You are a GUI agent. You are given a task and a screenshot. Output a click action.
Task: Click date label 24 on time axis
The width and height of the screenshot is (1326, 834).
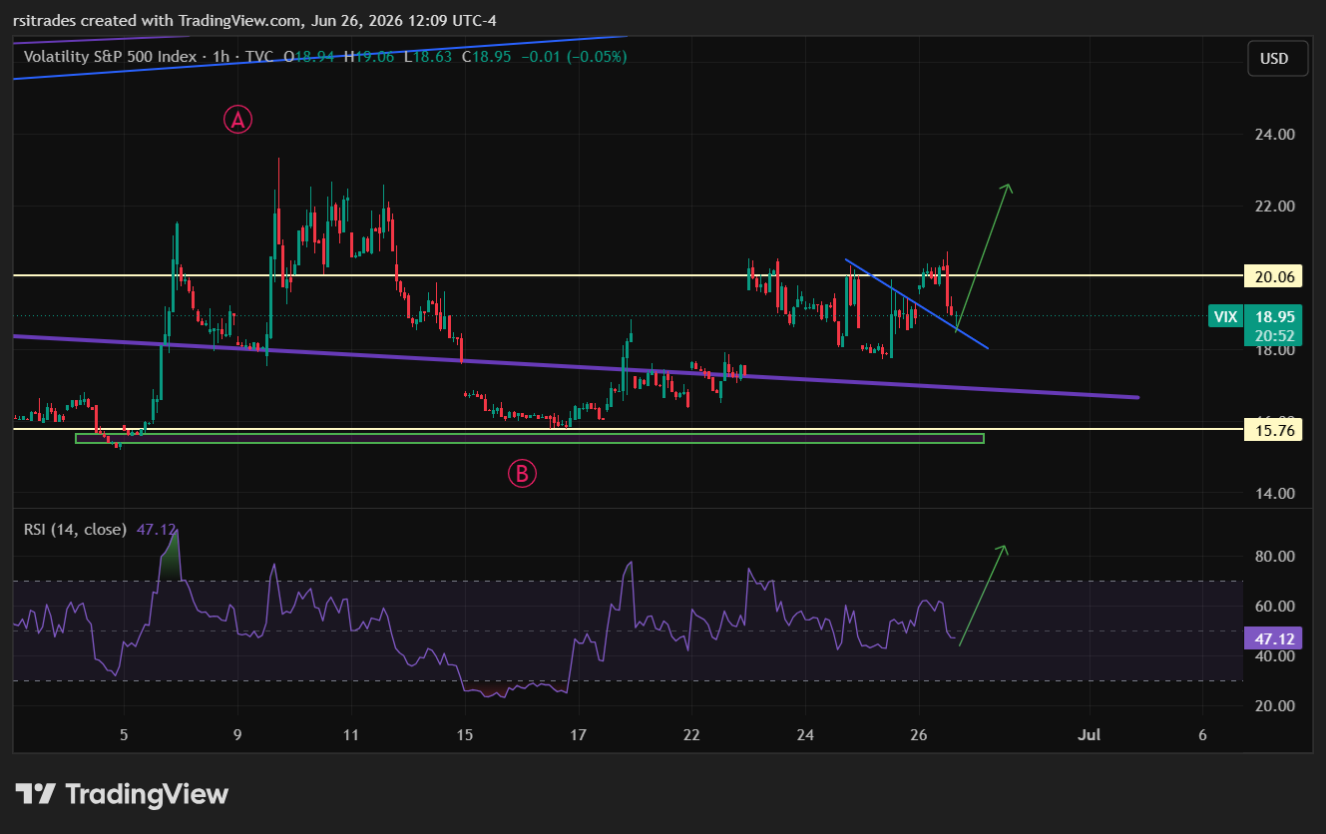tap(805, 735)
